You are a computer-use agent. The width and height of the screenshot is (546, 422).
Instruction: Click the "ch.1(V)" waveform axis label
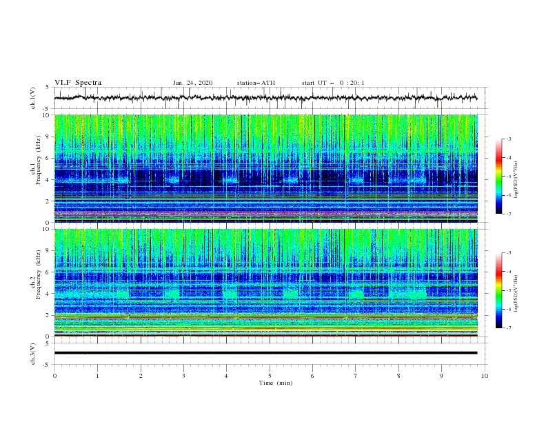coord(33,98)
